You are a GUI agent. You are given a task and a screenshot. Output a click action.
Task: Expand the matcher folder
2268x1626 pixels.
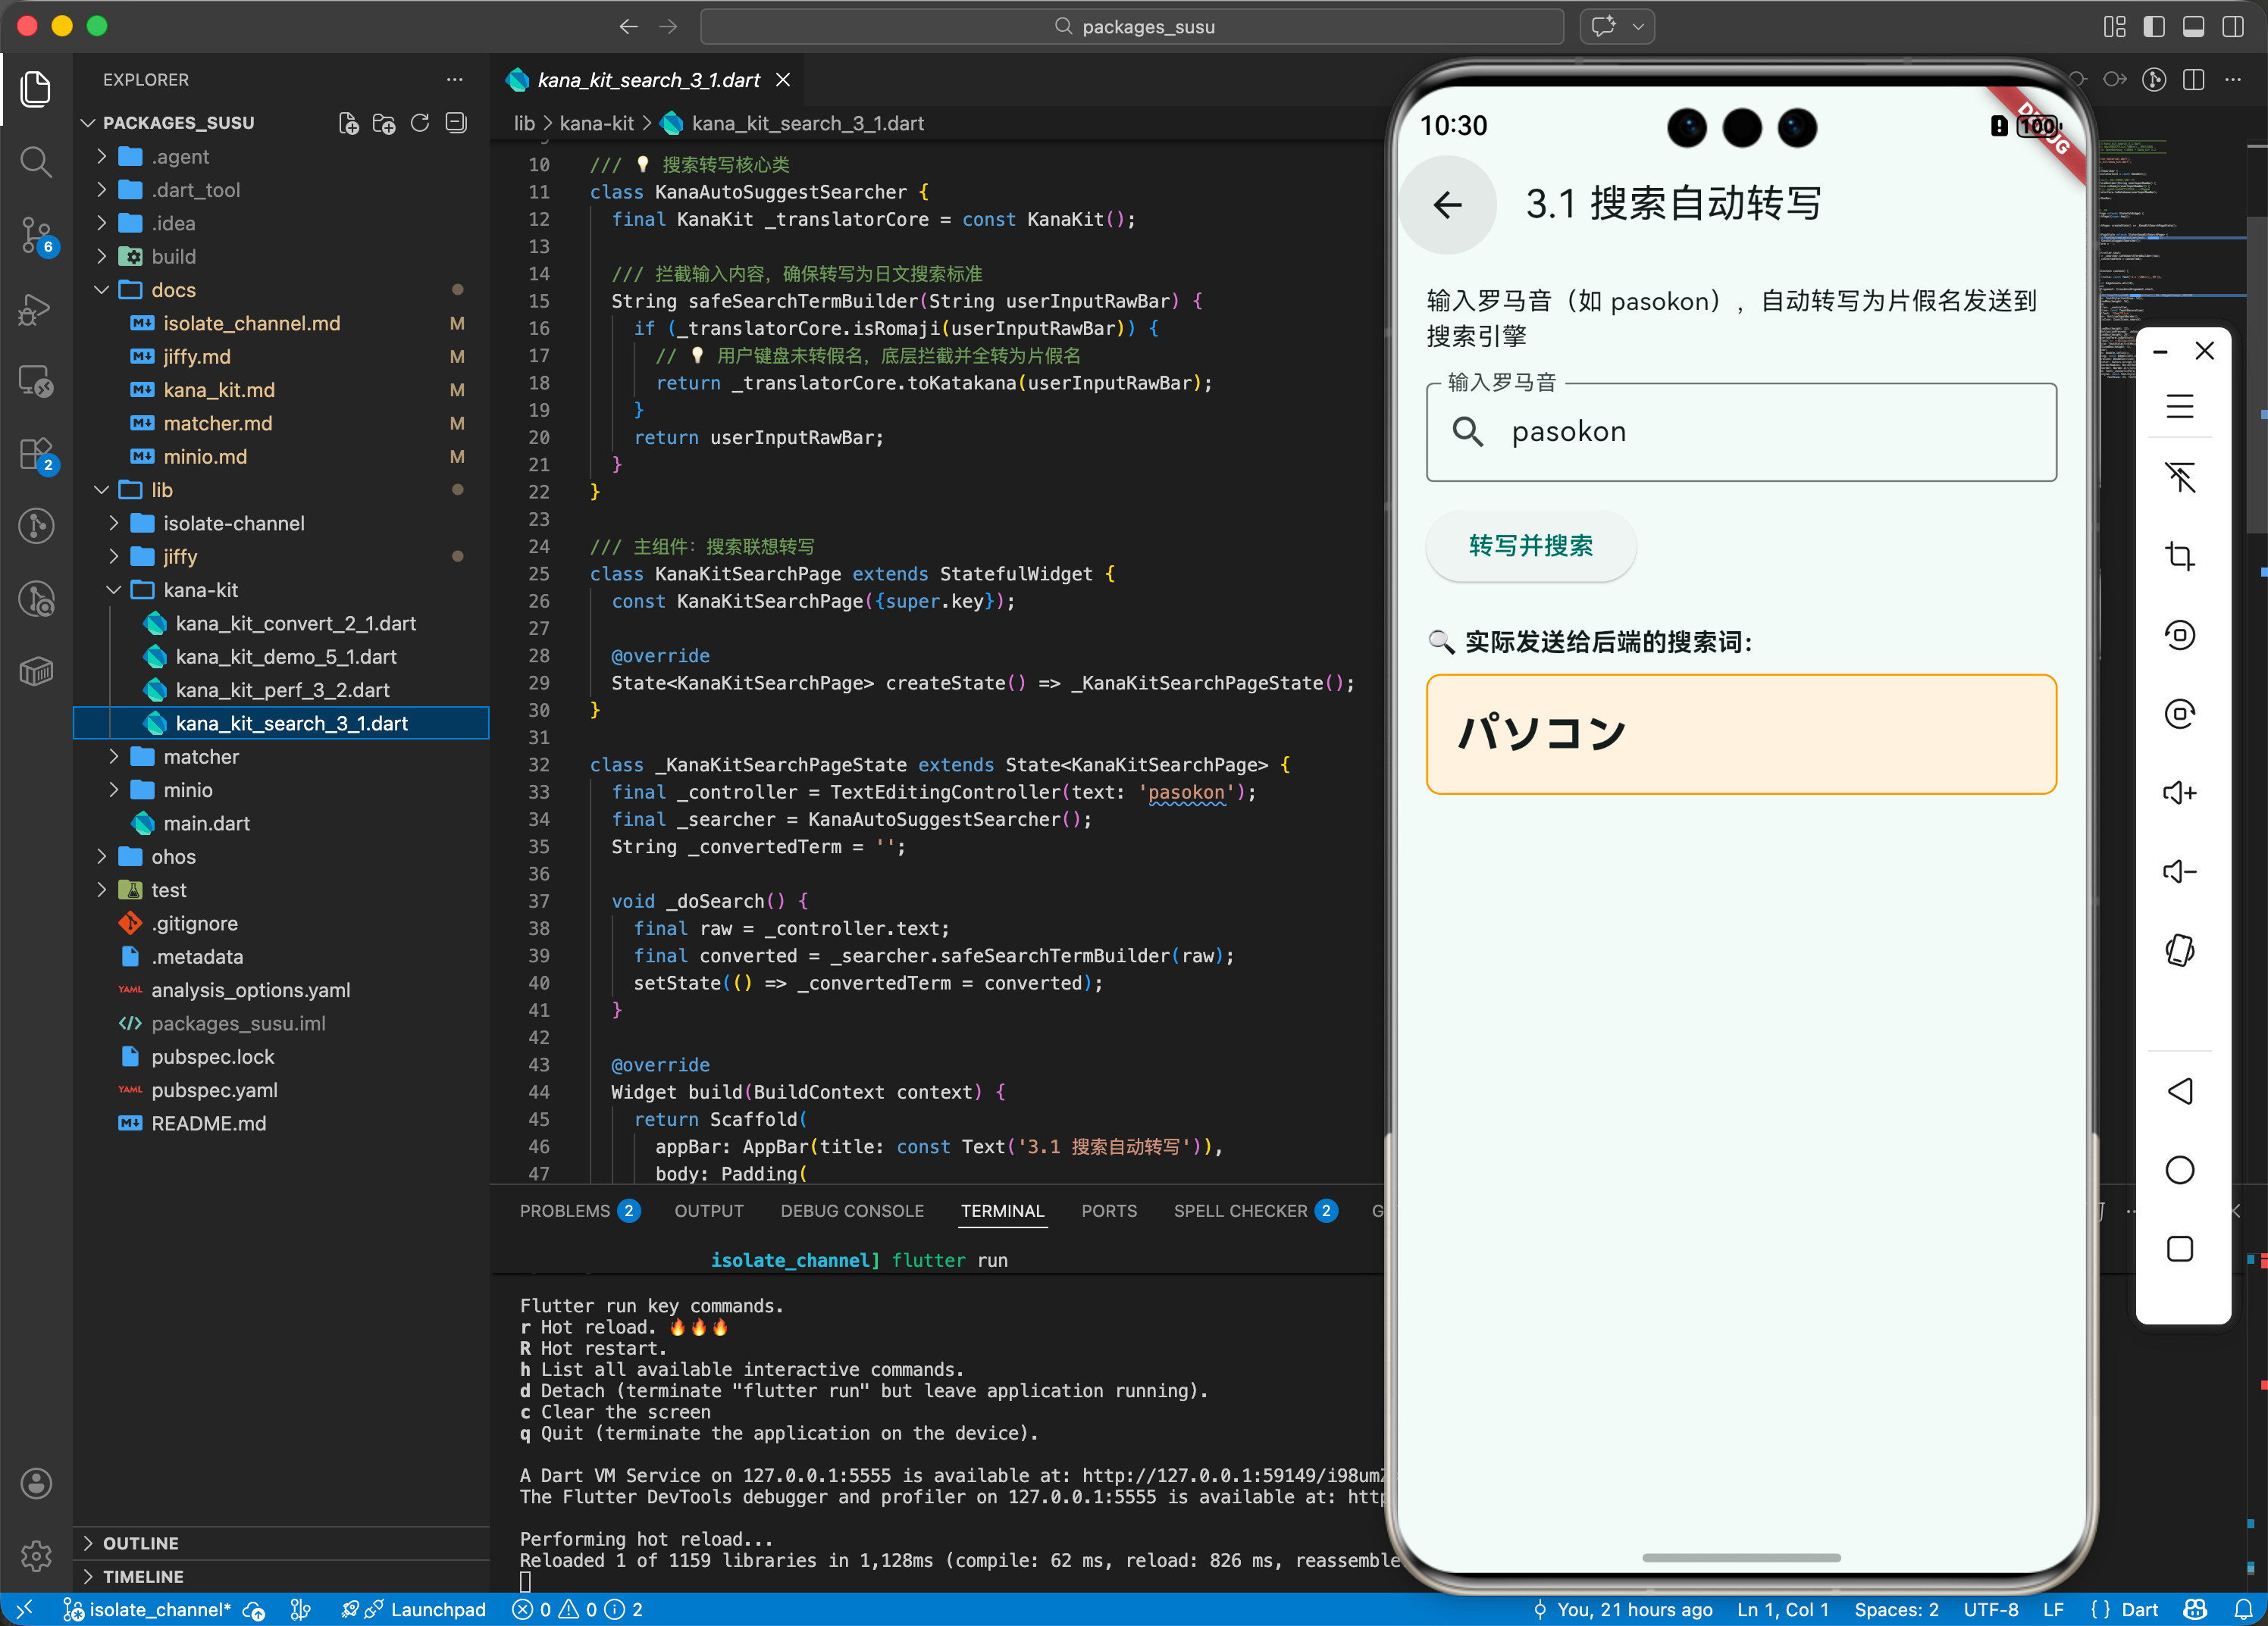click(x=200, y=756)
